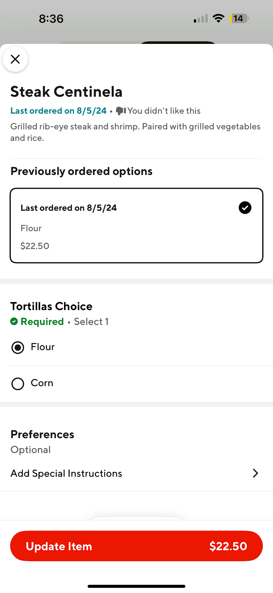This screenshot has width=273, height=593.
Task: Tap the battery indicator icon
Action: pyautogui.click(x=239, y=19)
